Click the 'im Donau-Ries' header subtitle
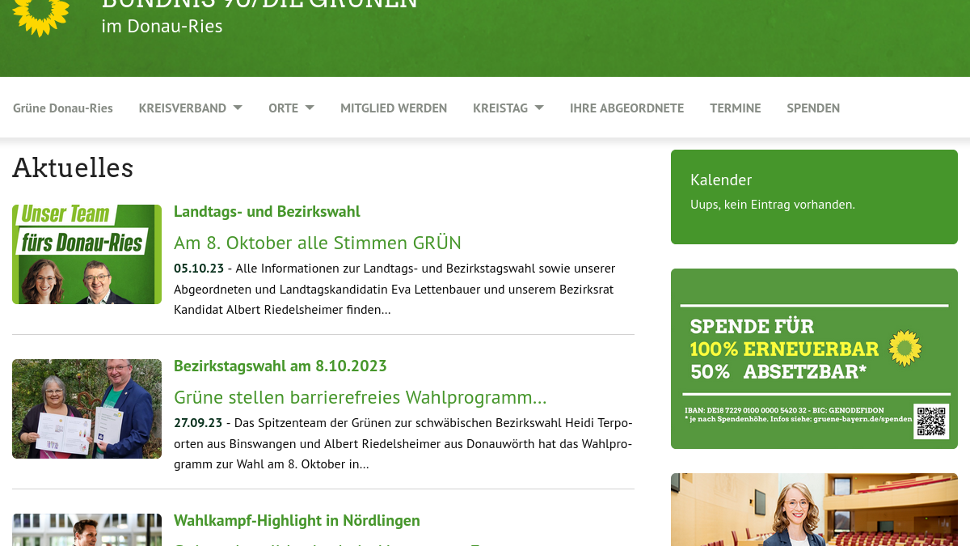 tap(162, 26)
